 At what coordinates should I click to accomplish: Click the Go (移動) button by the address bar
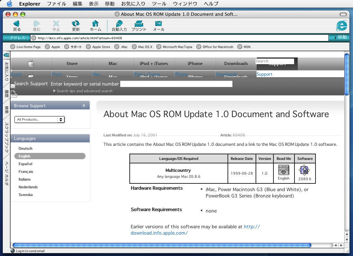click(x=341, y=37)
